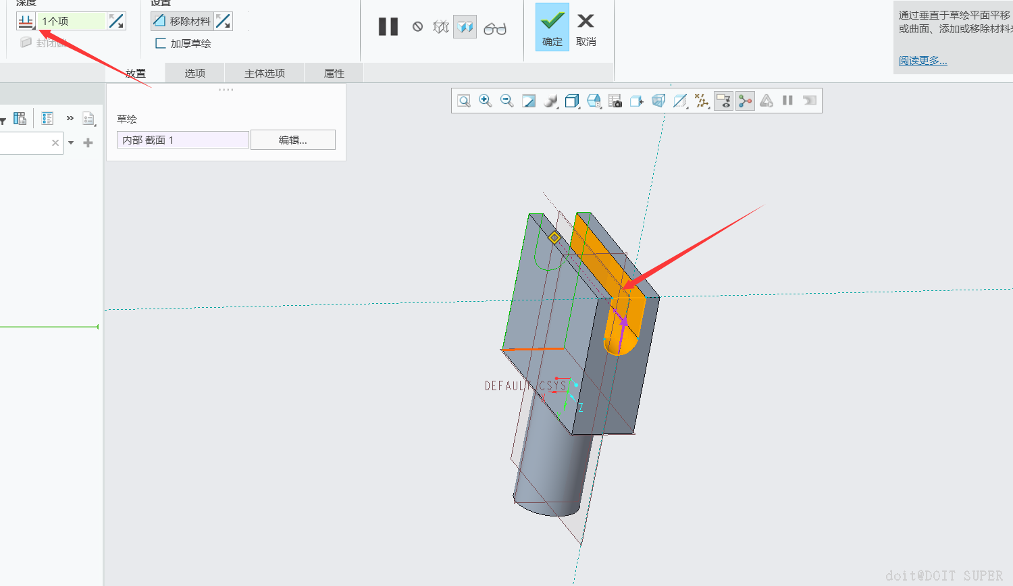Viewport: 1013px width, 586px height.
Task: Click the 内部 截面 1 sketch field
Action: 182,140
